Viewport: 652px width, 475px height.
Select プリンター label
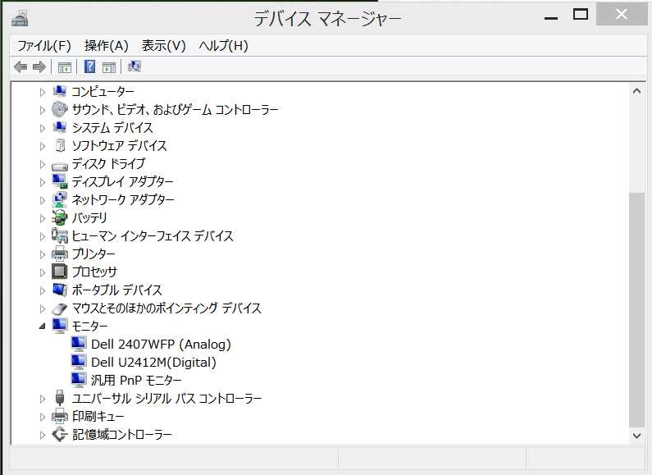point(93,253)
